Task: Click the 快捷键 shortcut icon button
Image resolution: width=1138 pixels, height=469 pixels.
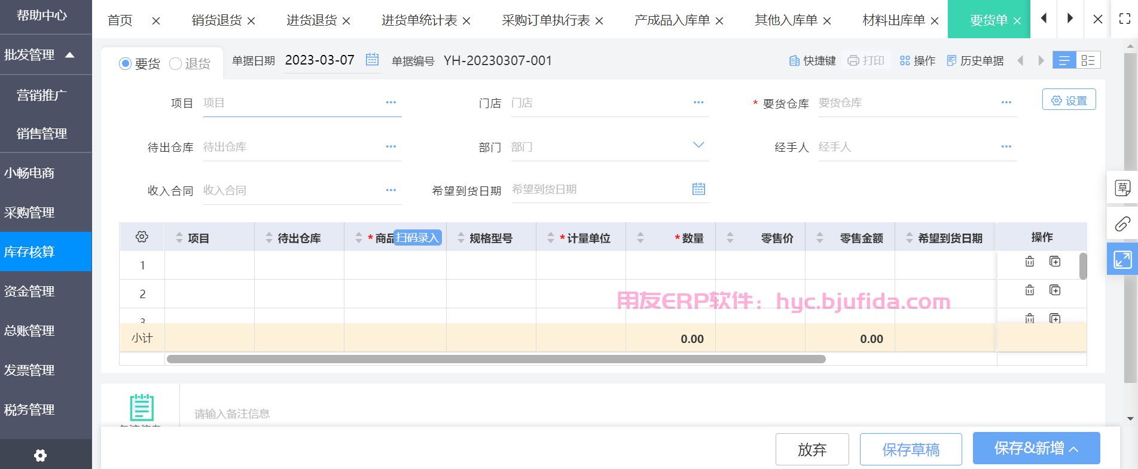Action: (x=812, y=60)
